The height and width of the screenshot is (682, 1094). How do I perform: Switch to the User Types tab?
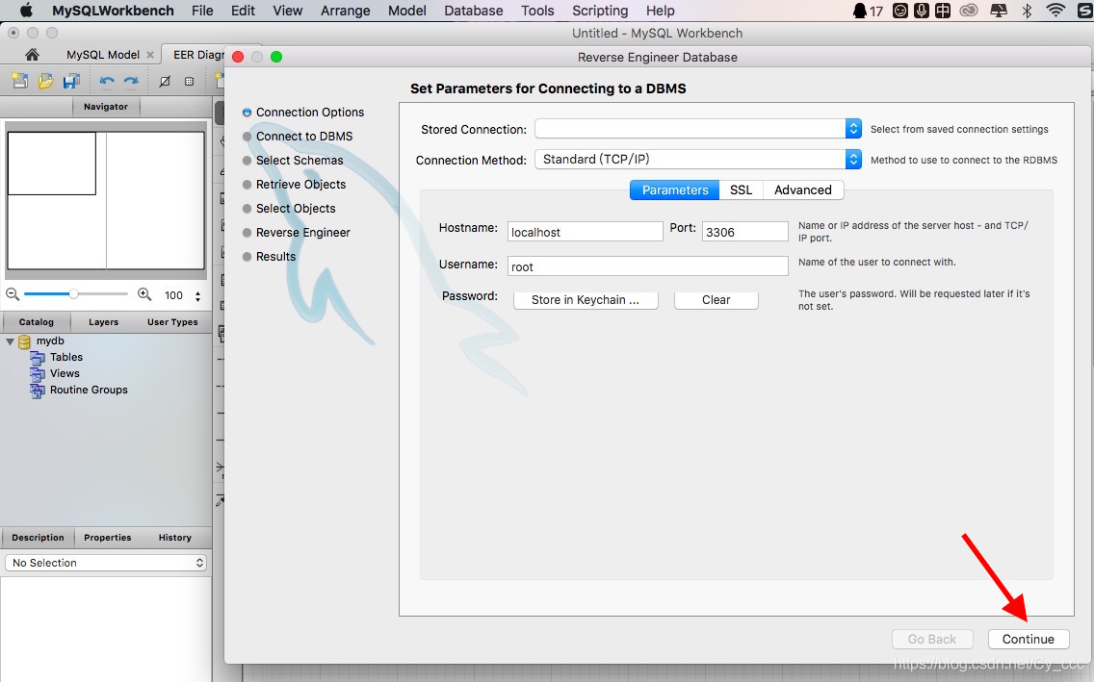[x=172, y=322]
